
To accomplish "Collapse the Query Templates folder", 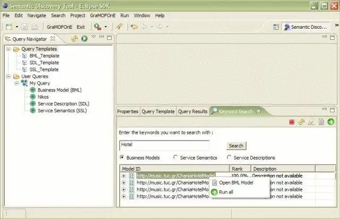I will tap(8, 49).
